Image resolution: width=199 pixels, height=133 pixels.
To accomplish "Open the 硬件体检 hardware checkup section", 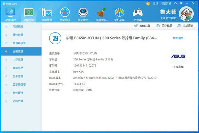I will (11, 13).
